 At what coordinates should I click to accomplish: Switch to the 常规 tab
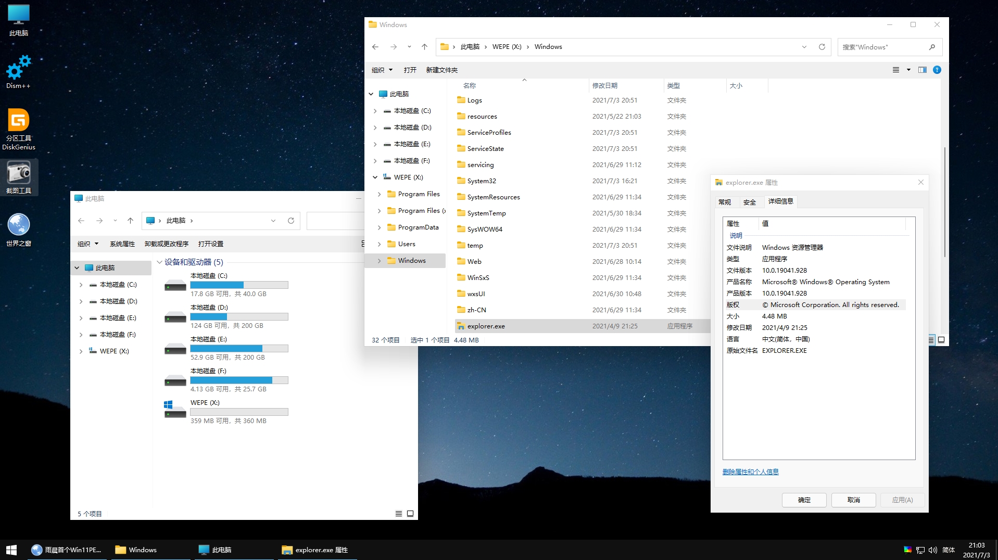[x=725, y=202]
